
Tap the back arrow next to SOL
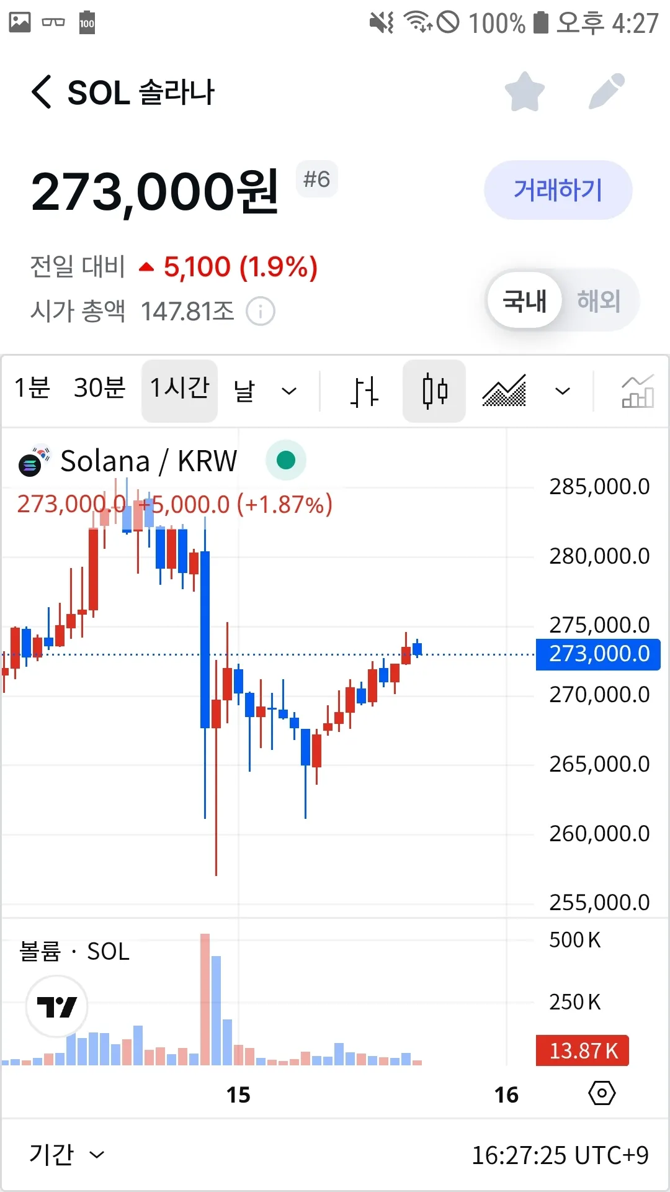(42, 93)
